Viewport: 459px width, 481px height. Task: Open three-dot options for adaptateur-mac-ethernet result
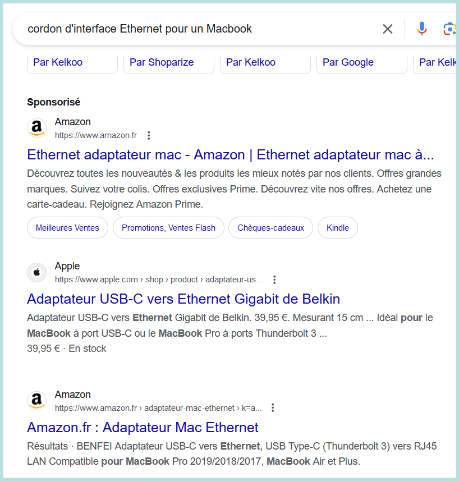pyautogui.click(x=273, y=407)
